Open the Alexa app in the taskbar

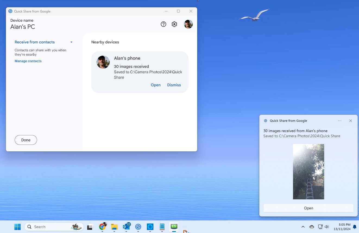click(150, 227)
